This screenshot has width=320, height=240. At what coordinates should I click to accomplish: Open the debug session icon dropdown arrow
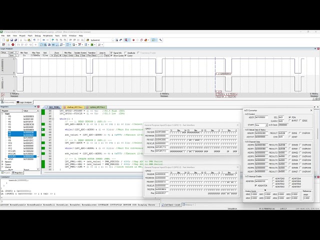tap(129, 40)
